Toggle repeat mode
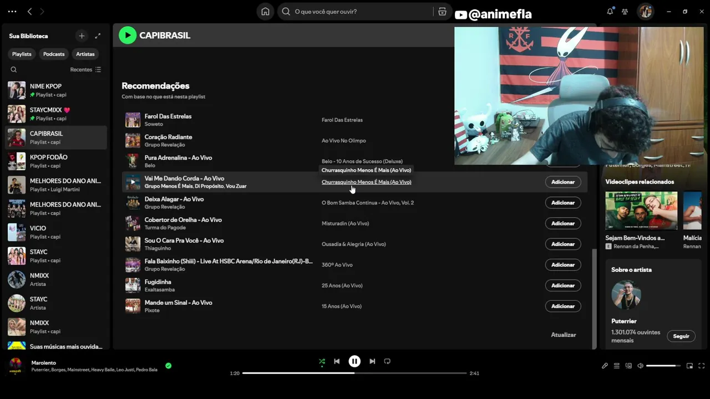Screen dimensions: 710x399 pos(387,361)
